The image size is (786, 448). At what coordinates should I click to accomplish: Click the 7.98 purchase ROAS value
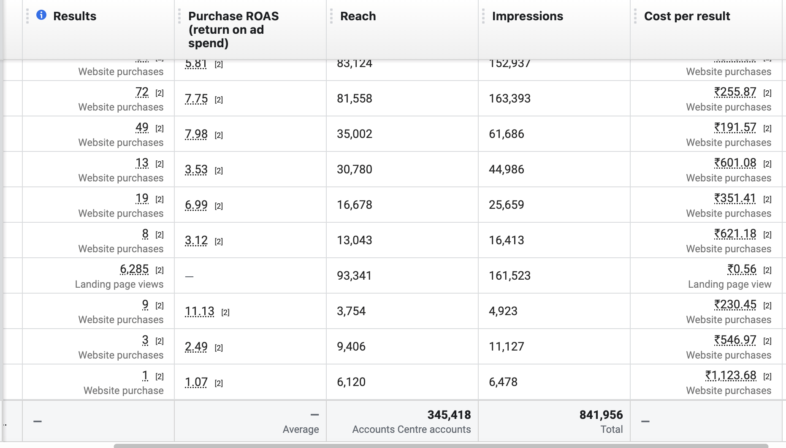196,134
